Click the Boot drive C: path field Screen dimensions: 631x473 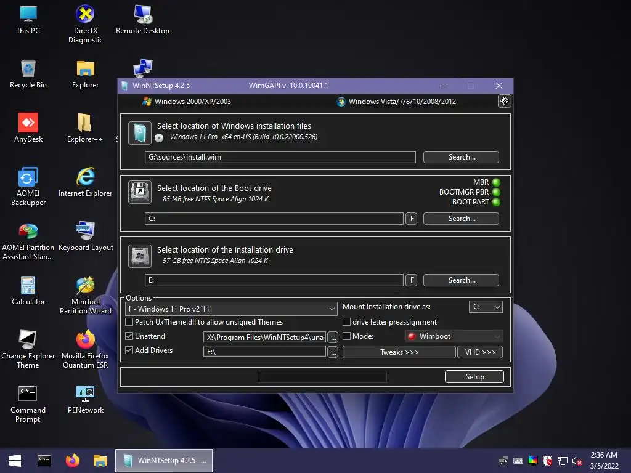coord(274,219)
